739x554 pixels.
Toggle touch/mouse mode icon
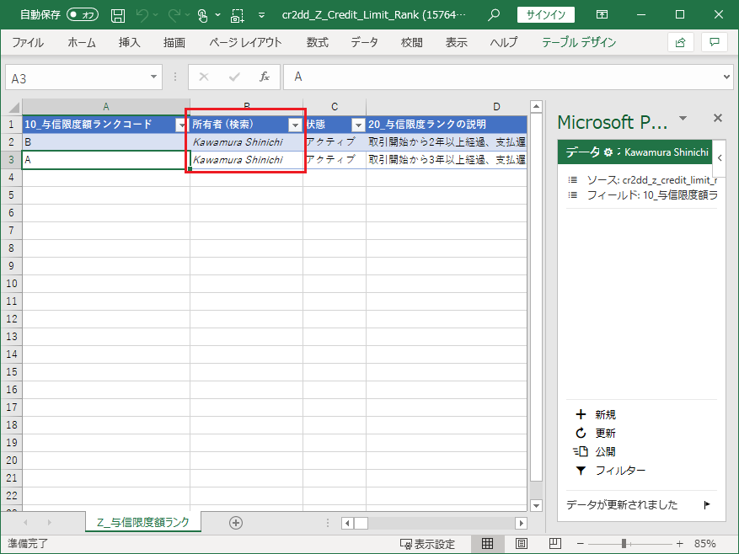203,15
